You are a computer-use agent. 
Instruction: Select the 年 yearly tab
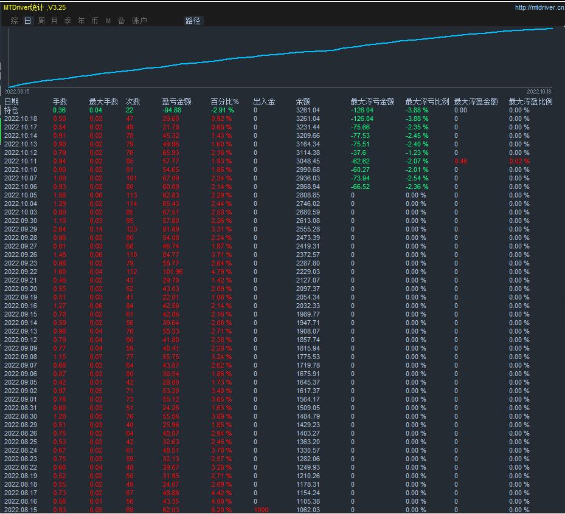tap(81, 21)
